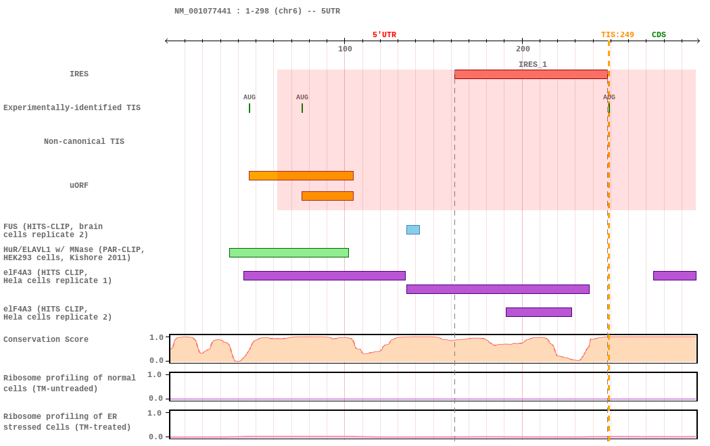Click the Conservation Score plot area
This screenshot has width=710, height=446.
point(433,349)
